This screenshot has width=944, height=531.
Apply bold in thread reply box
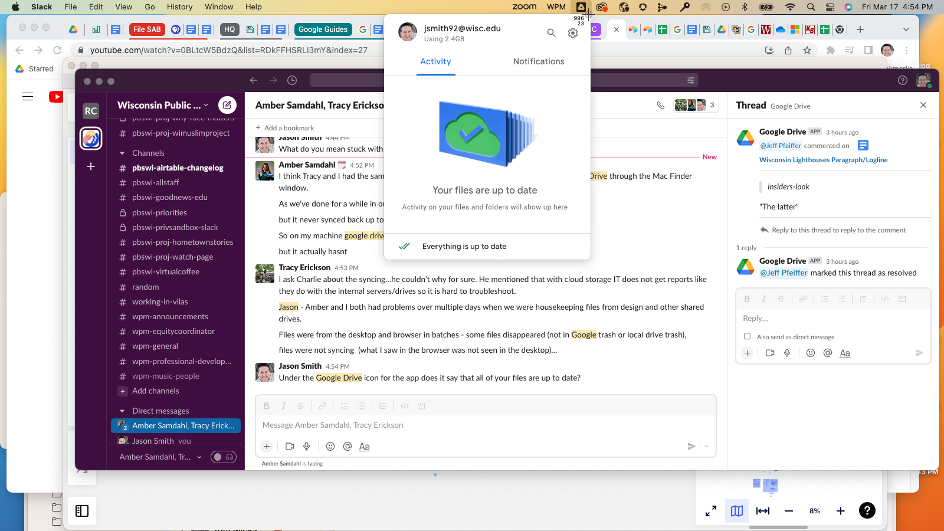(x=747, y=299)
